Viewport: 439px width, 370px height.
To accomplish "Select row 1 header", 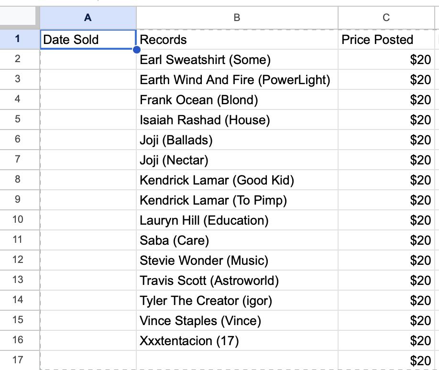I will 18,39.
